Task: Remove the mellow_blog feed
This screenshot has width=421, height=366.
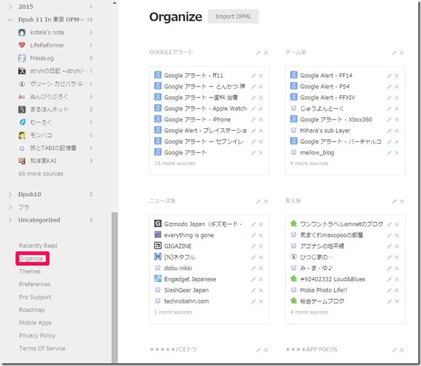Action: click(x=397, y=152)
